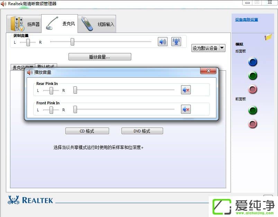Click the green rear panel jack
Image resolution: width=278 pixels, height=217 pixels.
click(x=253, y=76)
